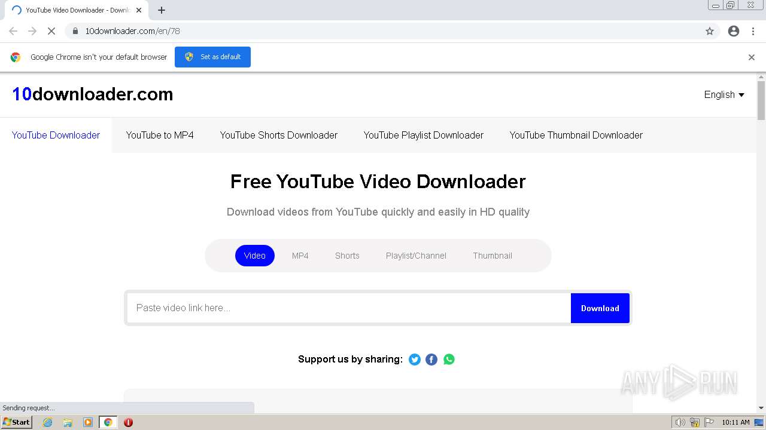View site security lock info
The image size is (766, 430).
75,31
